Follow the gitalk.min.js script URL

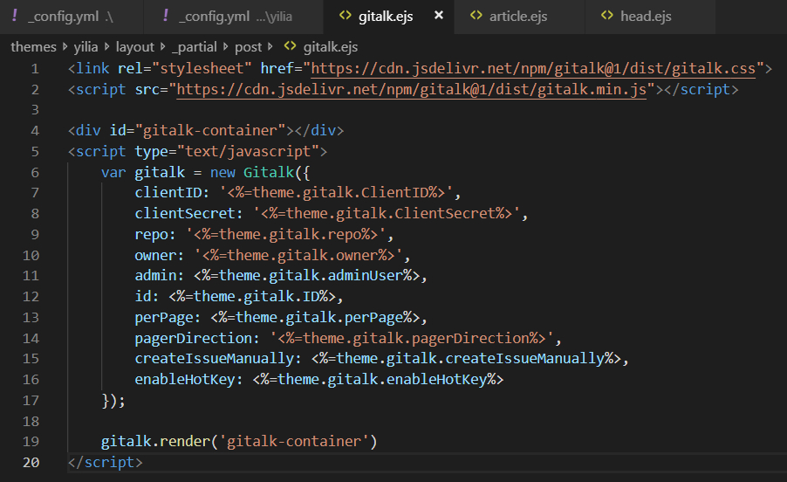coord(411,89)
